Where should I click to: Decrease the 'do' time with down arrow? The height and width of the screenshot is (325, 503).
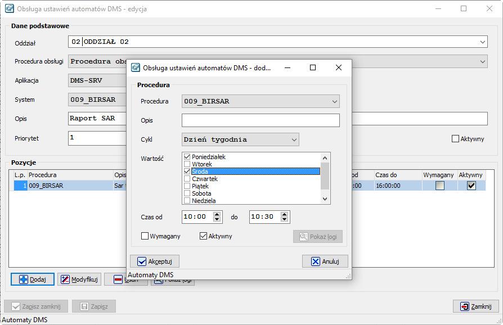284,219
